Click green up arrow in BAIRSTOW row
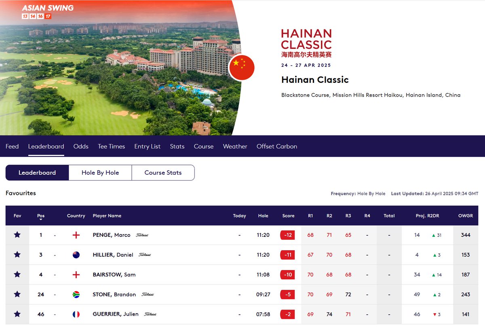The width and height of the screenshot is (485, 331). point(433,275)
